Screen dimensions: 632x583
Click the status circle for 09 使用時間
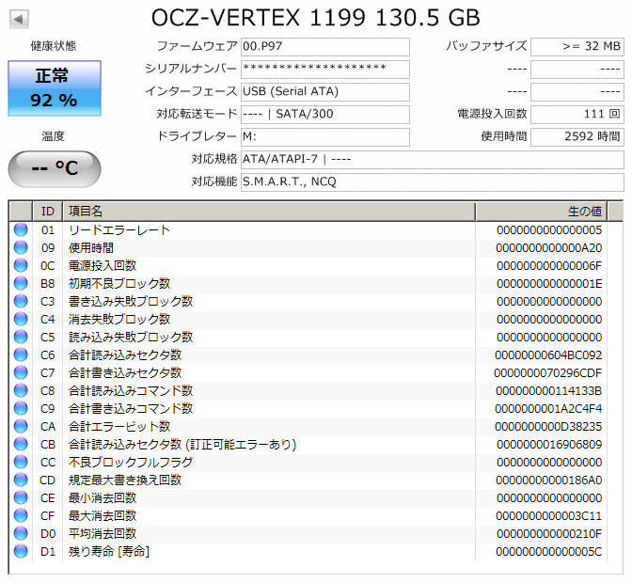(x=21, y=247)
